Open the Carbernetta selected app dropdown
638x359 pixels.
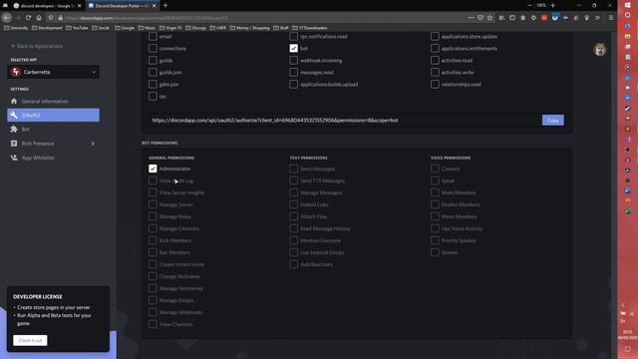[x=53, y=72]
